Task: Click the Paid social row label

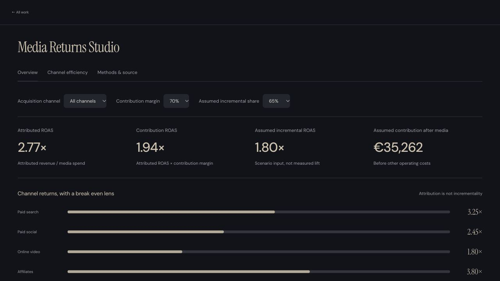Action: [27, 232]
